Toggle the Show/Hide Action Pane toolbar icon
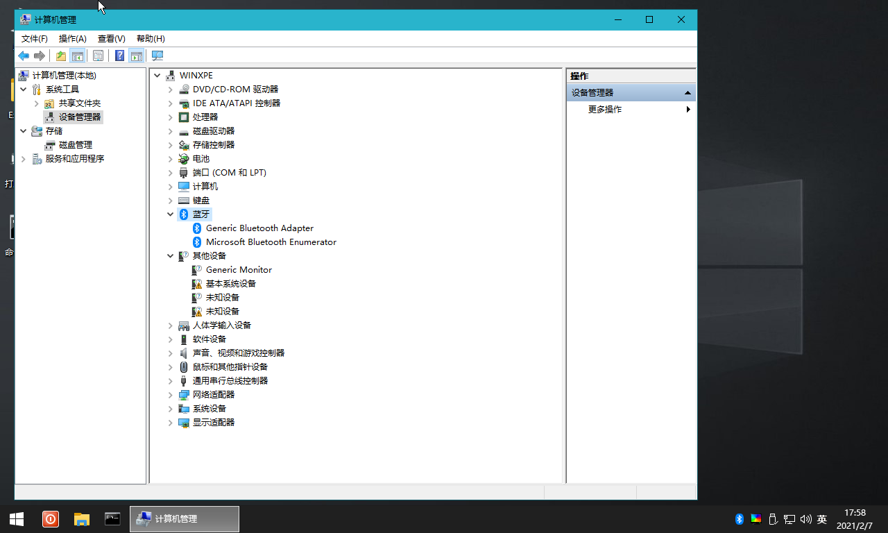Image resolution: width=888 pixels, height=533 pixels. point(137,56)
